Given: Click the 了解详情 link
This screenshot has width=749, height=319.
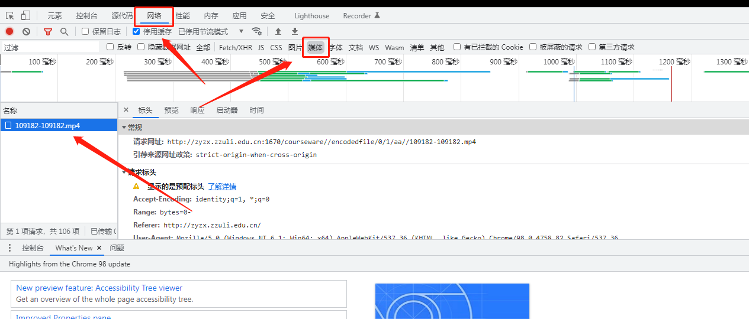Looking at the screenshot, I should coord(221,186).
